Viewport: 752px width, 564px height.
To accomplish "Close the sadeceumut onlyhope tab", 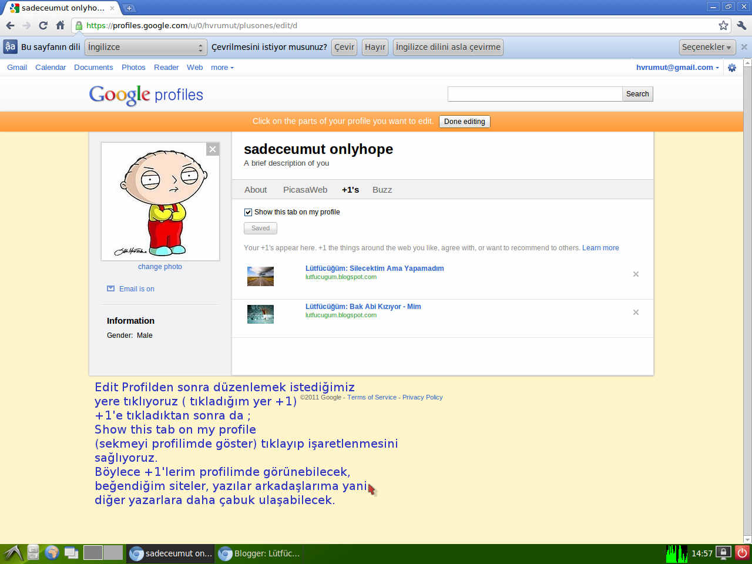I will 112,8.
